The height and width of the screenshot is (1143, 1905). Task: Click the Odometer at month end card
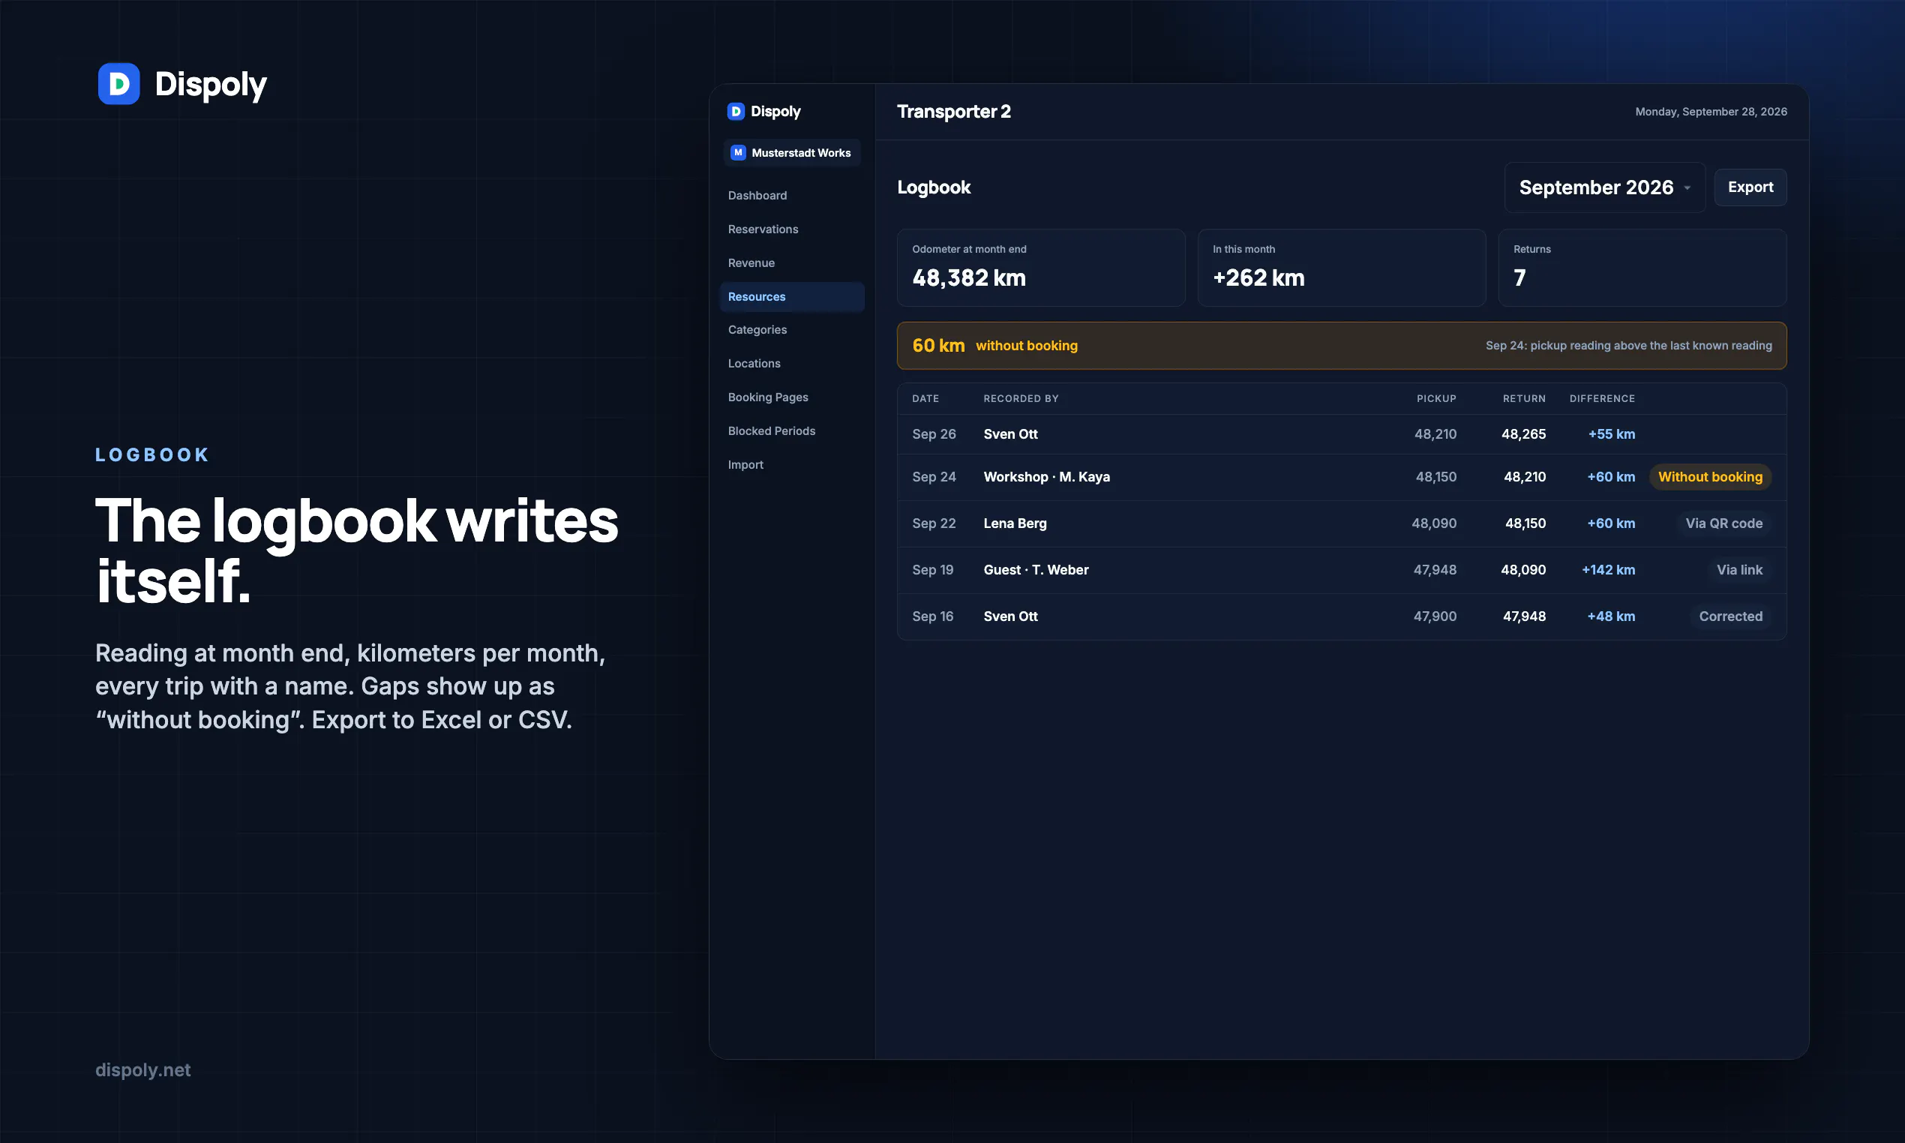[1040, 268]
